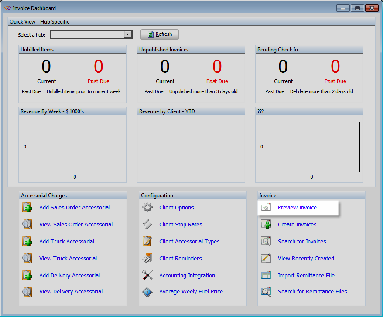Open the Accounting Integration link
The width and height of the screenshot is (383, 317).
click(187, 276)
